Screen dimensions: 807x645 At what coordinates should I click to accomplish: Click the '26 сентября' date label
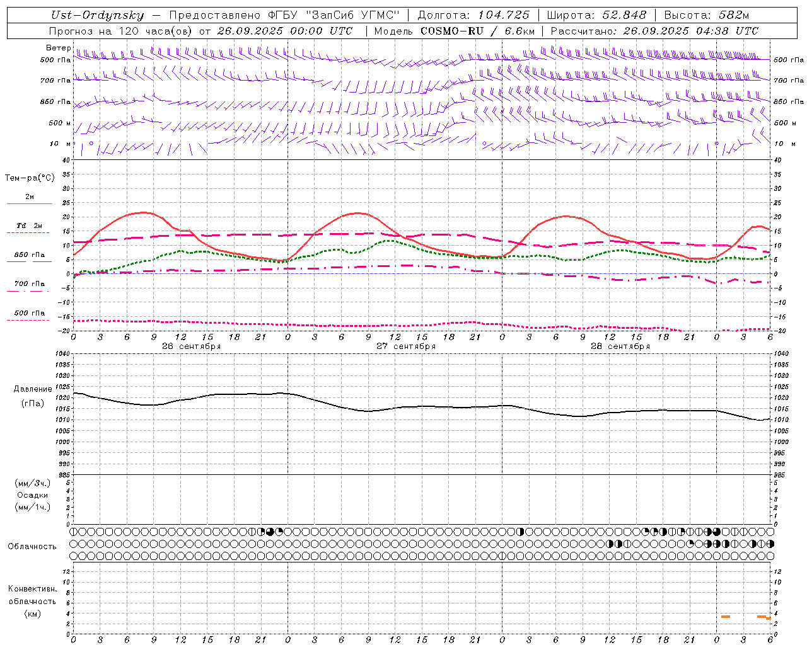pos(191,346)
